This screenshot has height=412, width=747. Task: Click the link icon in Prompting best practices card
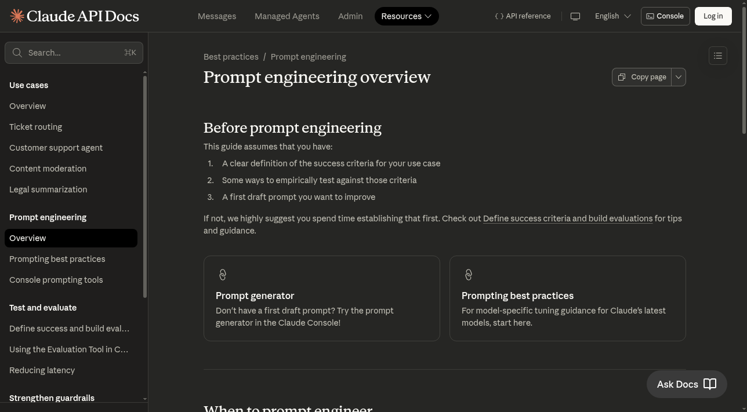point(468,275)
